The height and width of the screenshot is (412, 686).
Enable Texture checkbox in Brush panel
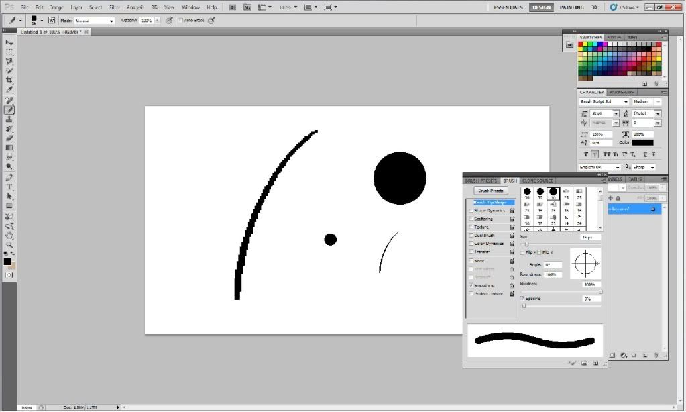471,227
